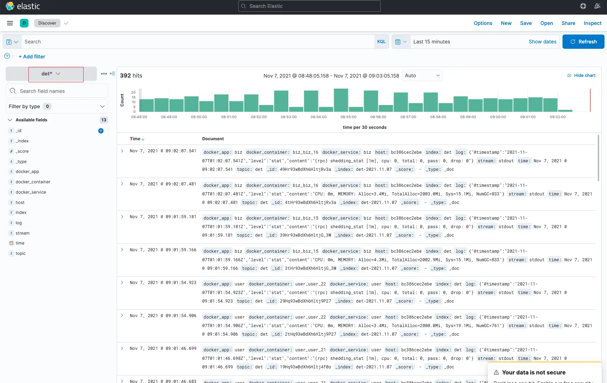The image size is (607, 383).
Task: Click the _index field in list
Action: [22, 141]
